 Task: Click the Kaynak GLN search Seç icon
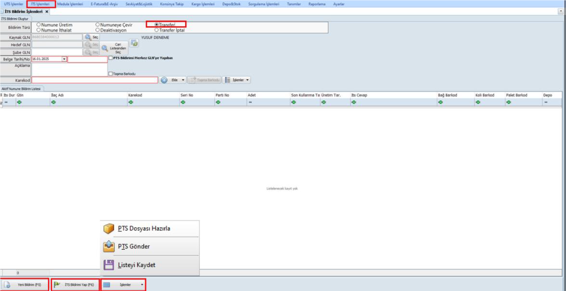pyautogui.click(x=88, y=37)
